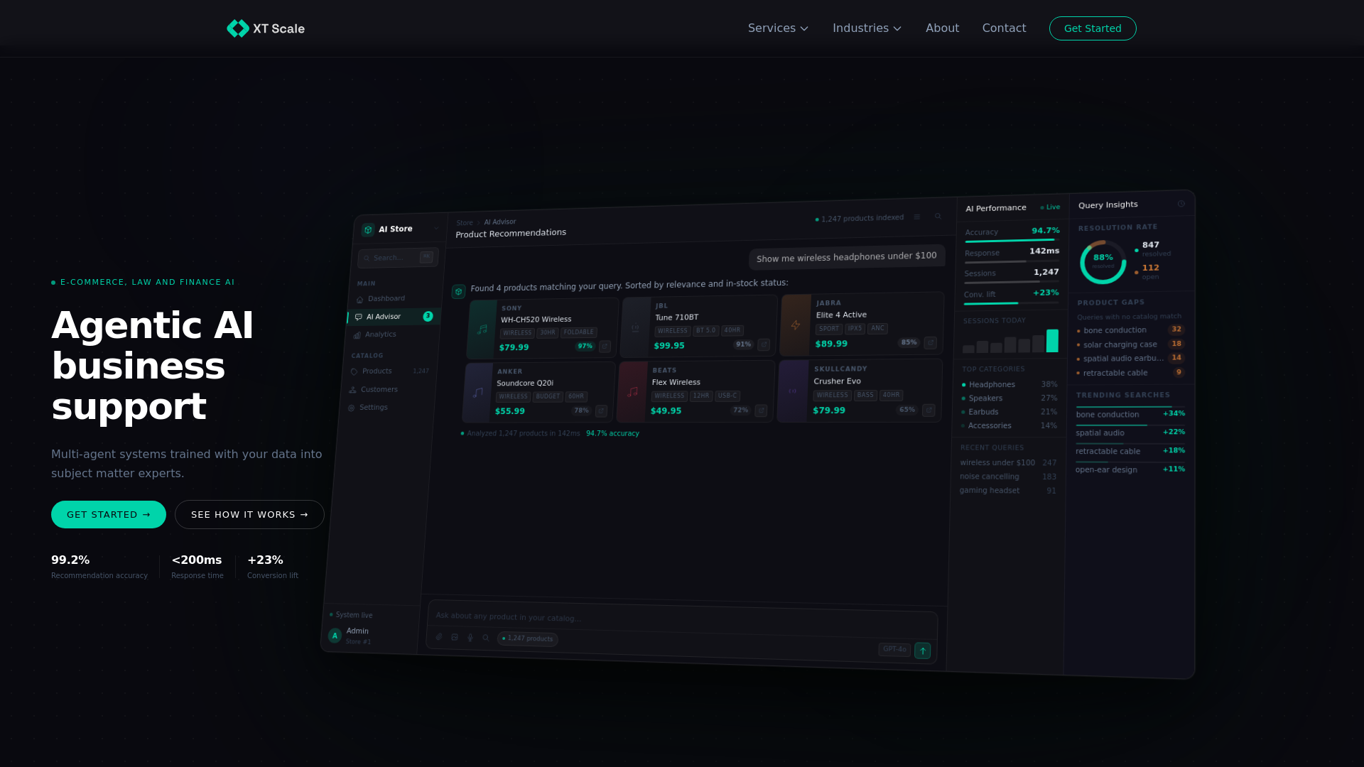Click the AI Advisor notification badge 3
The width and height of the screenshot is (1364, 767).
click(428, 316)
